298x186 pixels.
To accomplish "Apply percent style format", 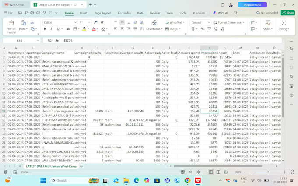I will coord(202,29).
